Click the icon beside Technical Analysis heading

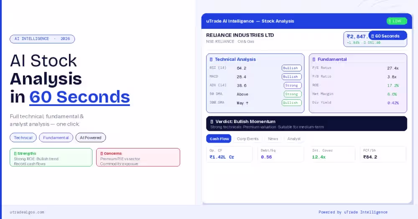click(x=211, y=59)
